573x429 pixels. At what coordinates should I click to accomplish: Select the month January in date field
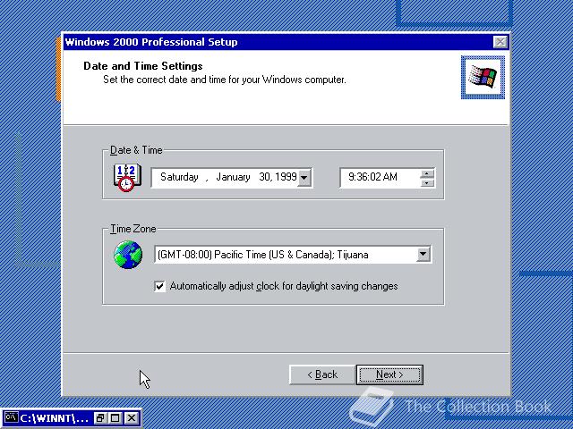(233, 177)
